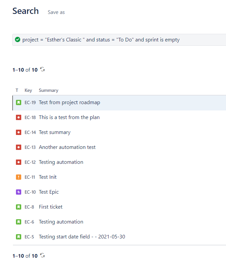Open issue key EC-5

point(29,237)
